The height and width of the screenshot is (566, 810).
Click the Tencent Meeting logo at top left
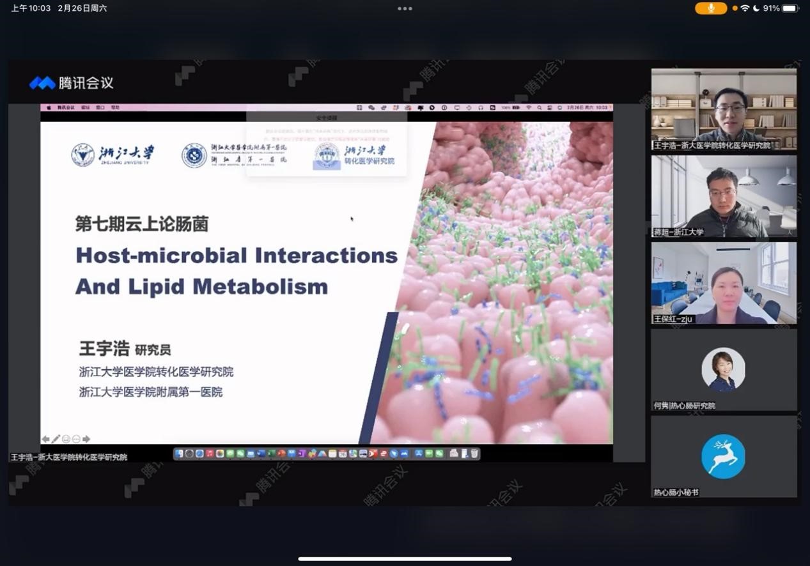click(42, 82)
